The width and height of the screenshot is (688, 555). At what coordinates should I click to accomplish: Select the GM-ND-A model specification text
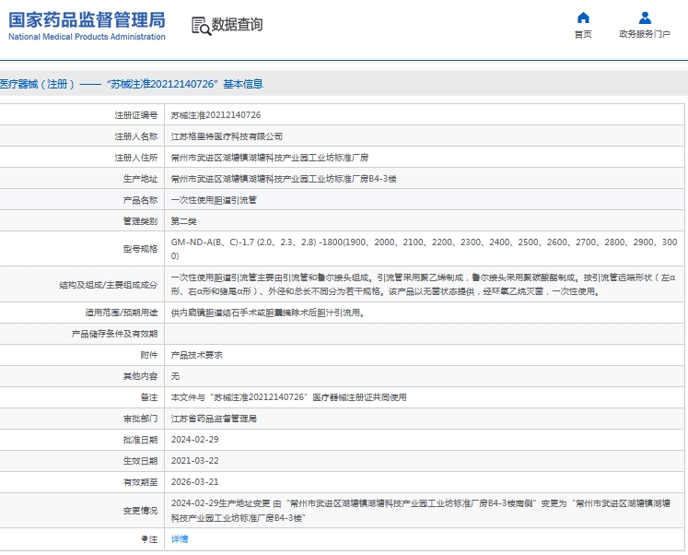point(425,249)
